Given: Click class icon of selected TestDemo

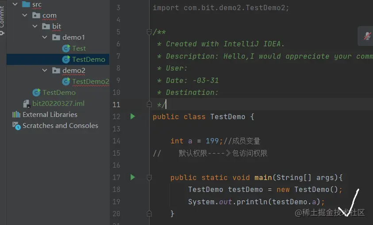Looking at the screenshot, I should (66, 59).
